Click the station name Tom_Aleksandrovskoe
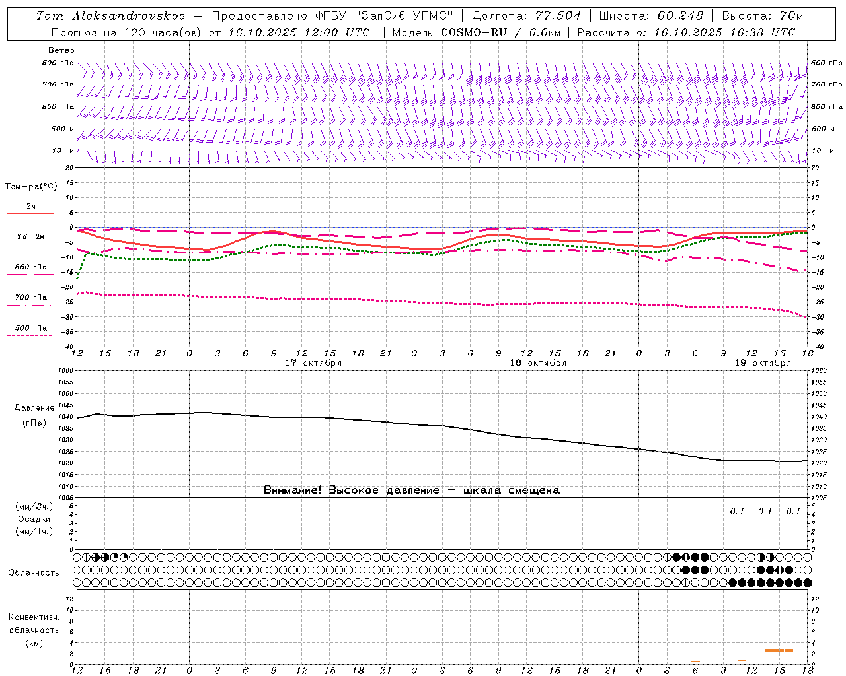846x676 pixels. point(110,16)
